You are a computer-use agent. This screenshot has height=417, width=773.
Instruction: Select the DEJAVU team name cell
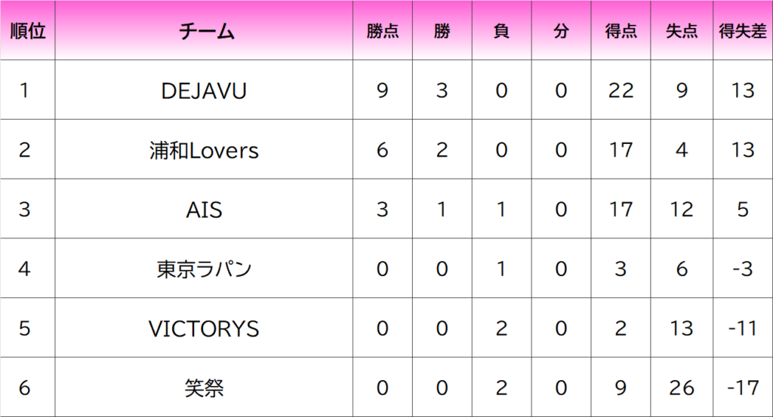pyautogui.click(x=204, y=90)
